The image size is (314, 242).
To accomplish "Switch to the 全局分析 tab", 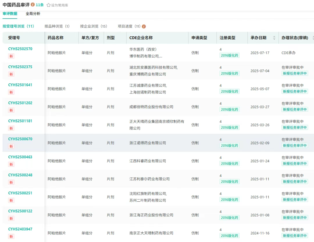I will click(33, 14).
